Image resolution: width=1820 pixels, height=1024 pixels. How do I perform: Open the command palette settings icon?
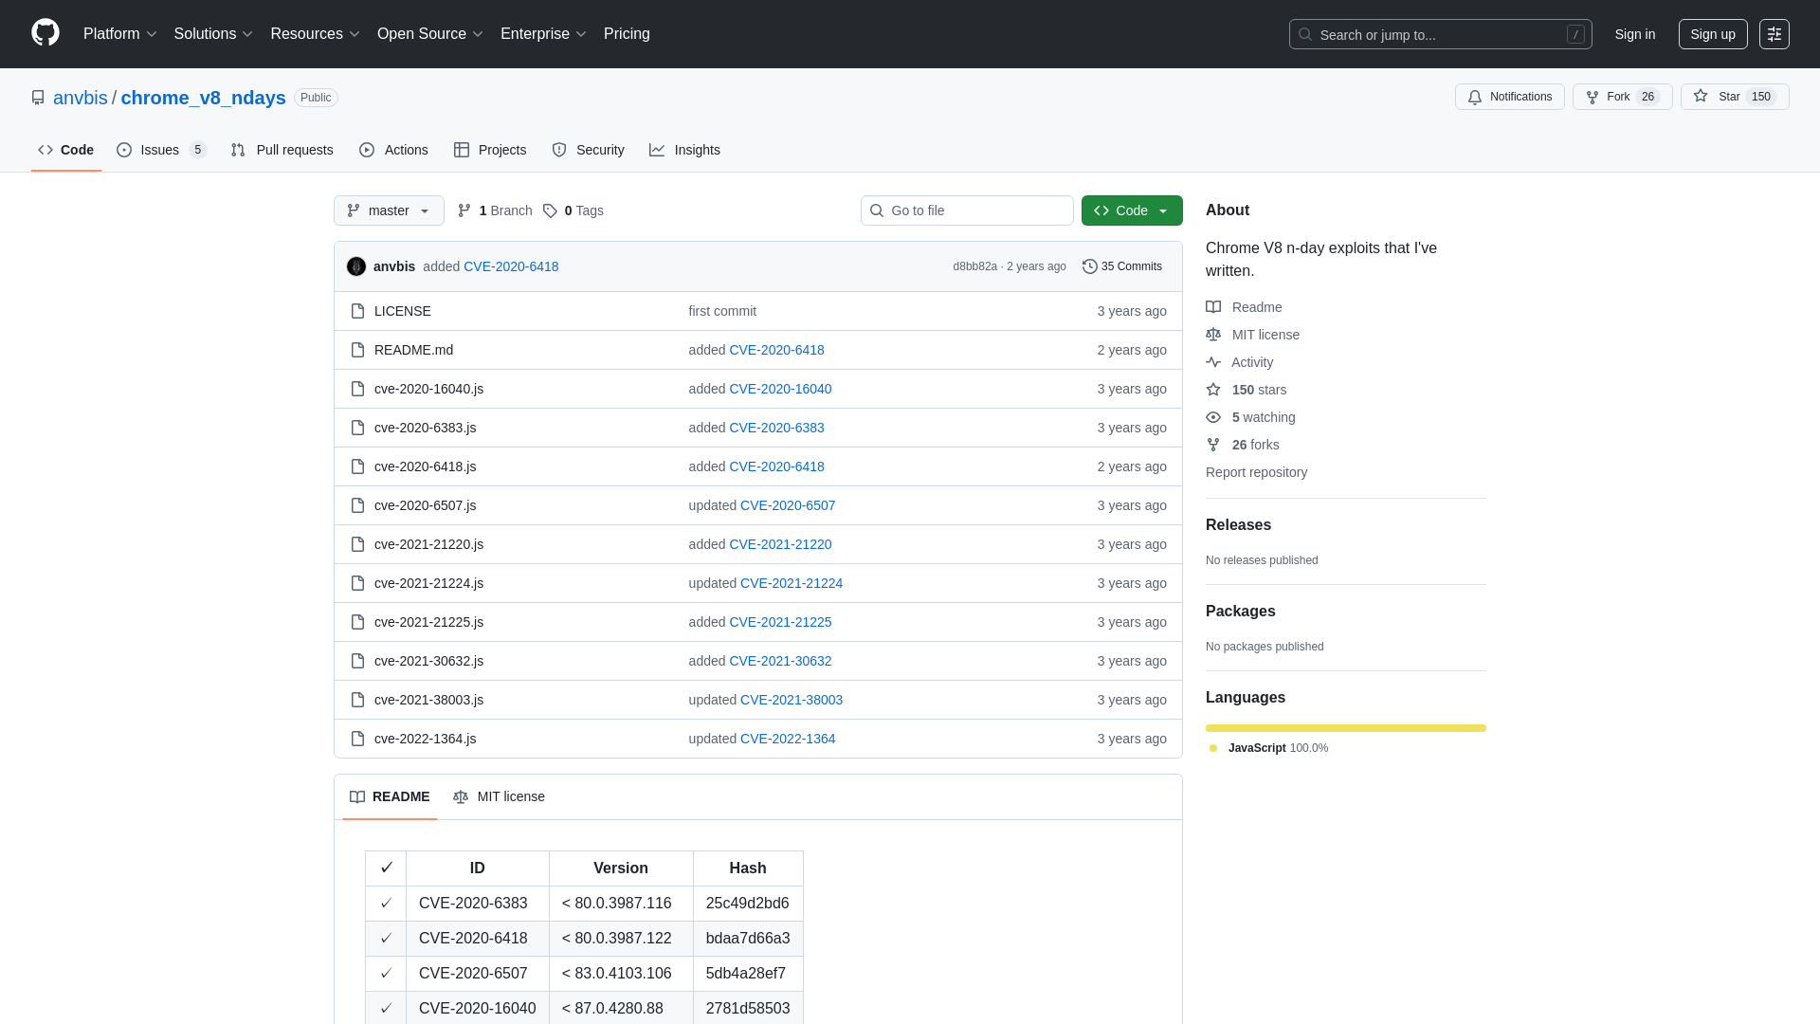pyautogui.click(x=1774, y=33)
